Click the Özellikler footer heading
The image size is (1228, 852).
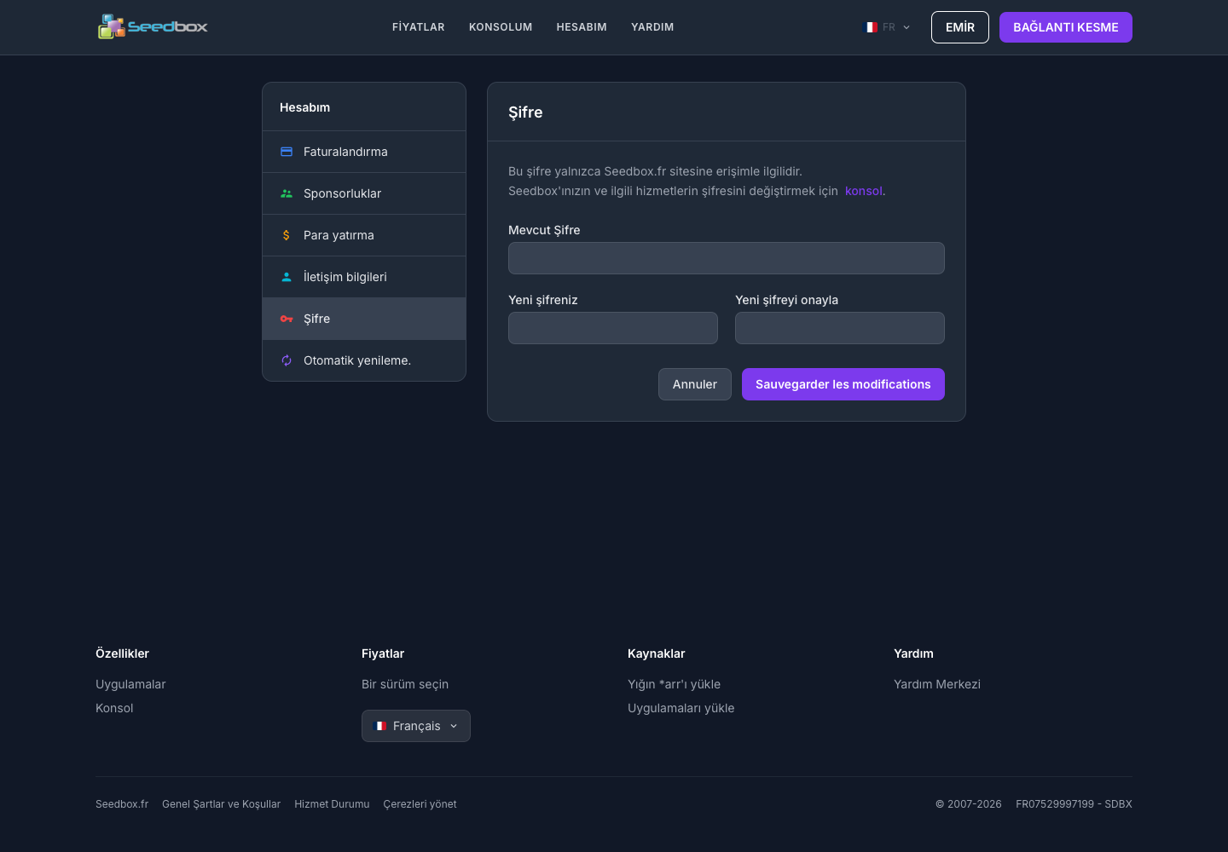click(122, 653)
